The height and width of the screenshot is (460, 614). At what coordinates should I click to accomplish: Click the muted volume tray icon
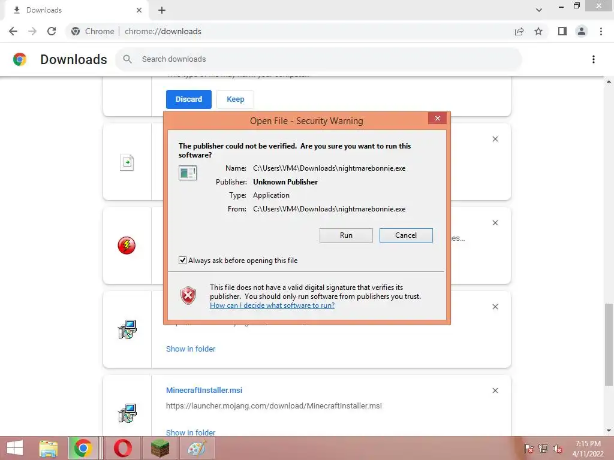(x=558, y=449)
